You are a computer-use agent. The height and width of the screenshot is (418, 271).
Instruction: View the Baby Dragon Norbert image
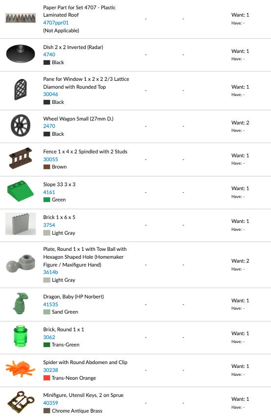[21, 303]
